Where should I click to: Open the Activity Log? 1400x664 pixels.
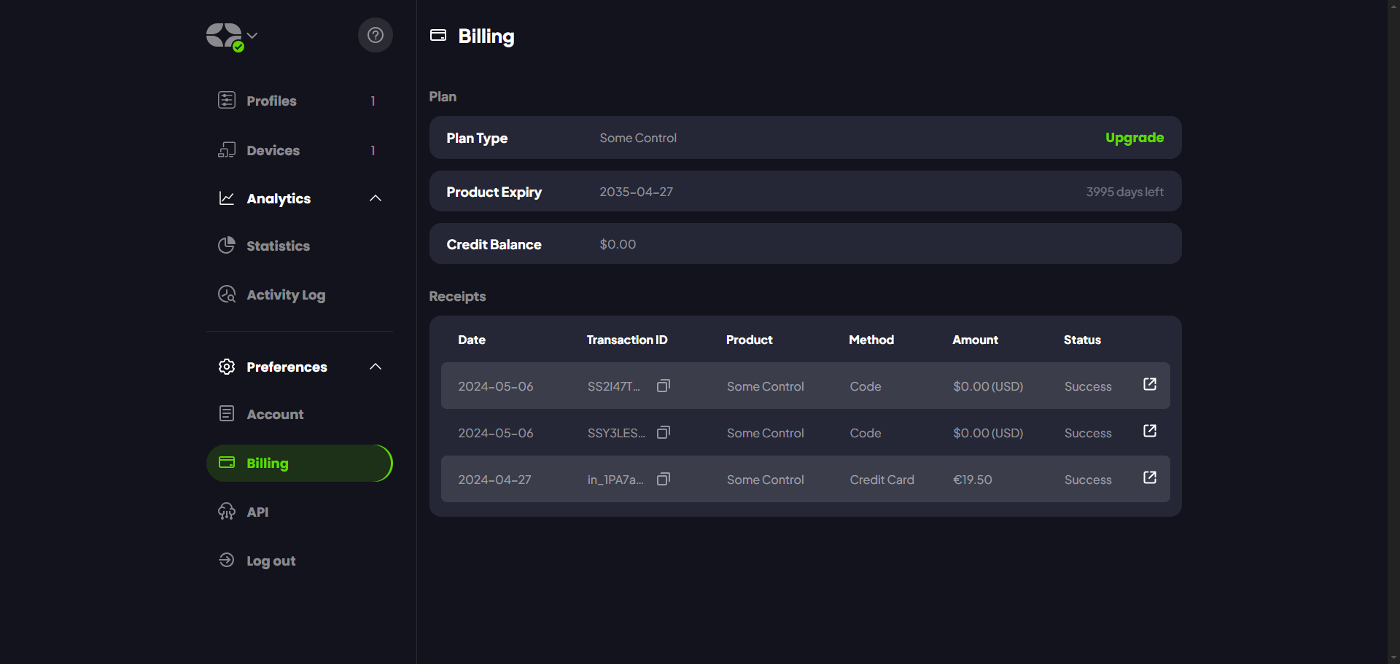tap(285, 294)
